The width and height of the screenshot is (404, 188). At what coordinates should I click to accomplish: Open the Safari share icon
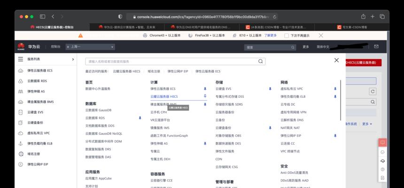click(x=363, y=16)
